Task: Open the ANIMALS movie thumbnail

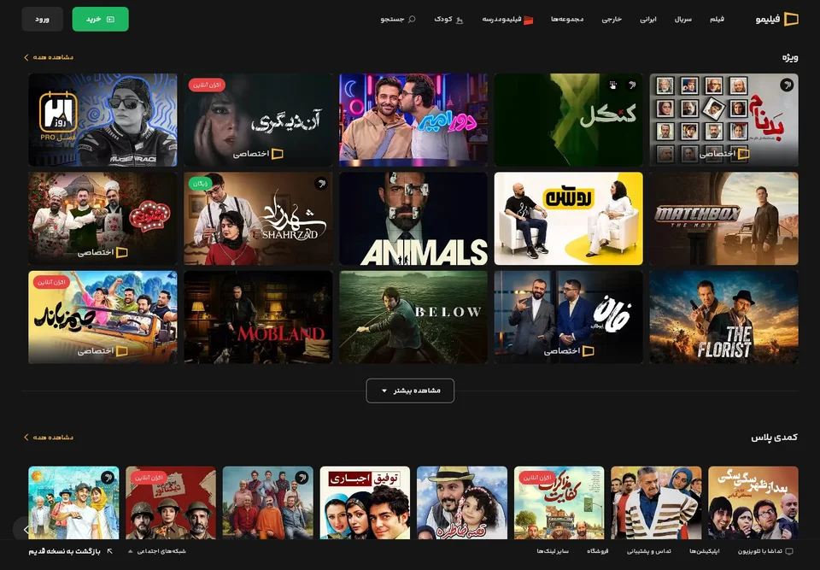Action: click(413, 218)
